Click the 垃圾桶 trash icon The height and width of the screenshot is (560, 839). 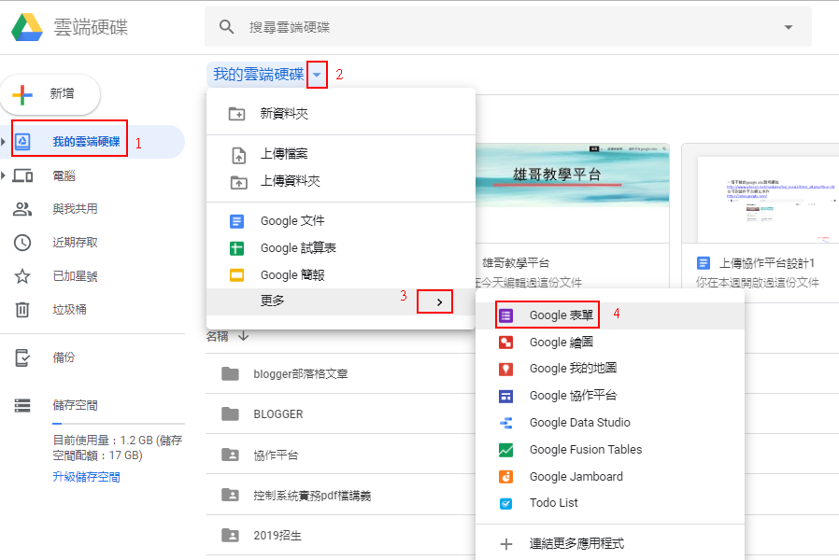click(22, 309)
